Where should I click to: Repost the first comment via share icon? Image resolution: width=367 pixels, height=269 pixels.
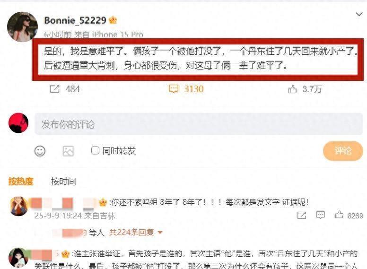[x=301, y=215]
